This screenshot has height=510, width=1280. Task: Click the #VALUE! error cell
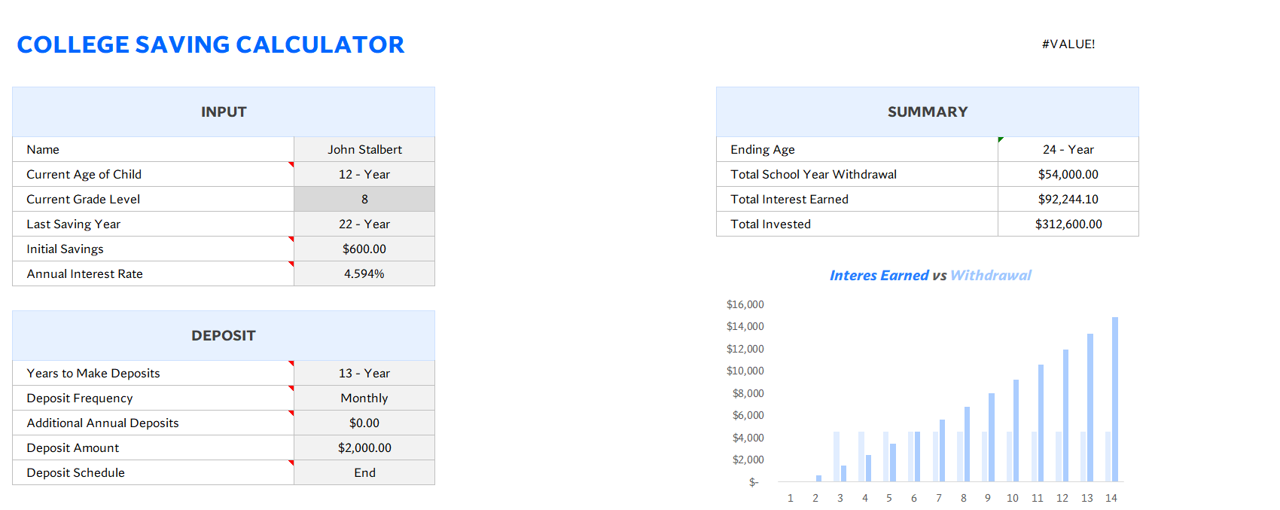(x=1068, y=44)
